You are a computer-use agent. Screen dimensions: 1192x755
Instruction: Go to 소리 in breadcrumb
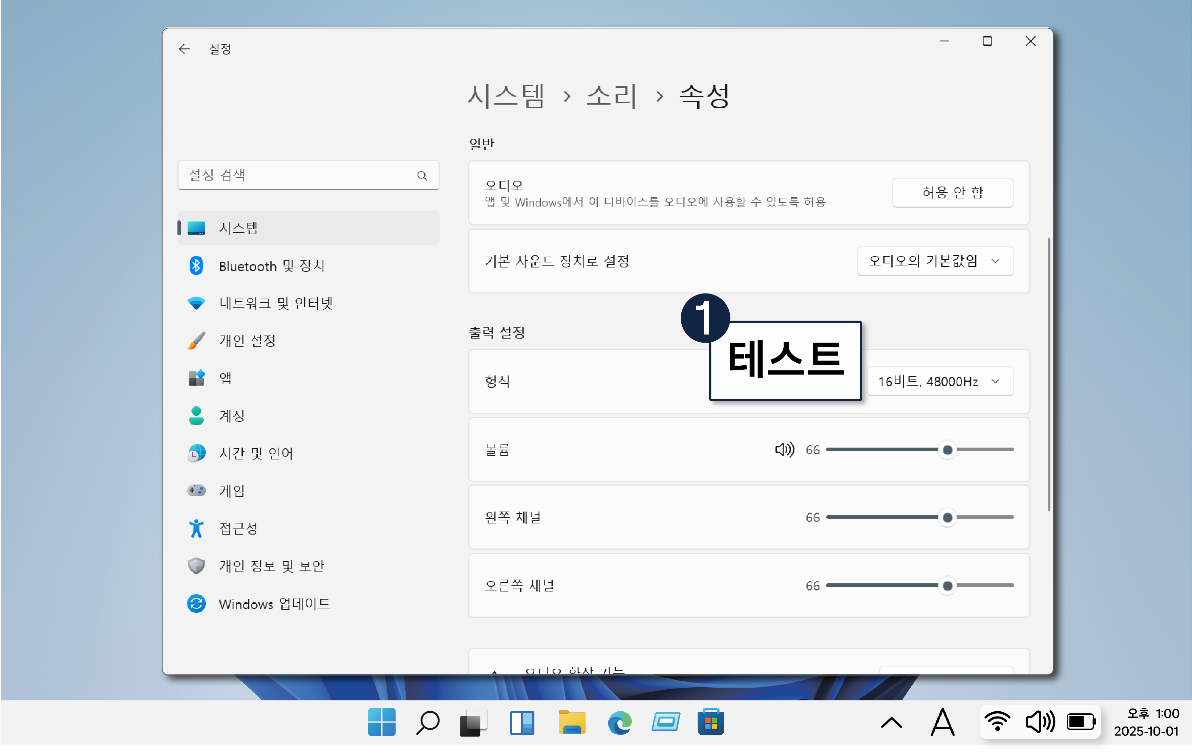(611, 95)
